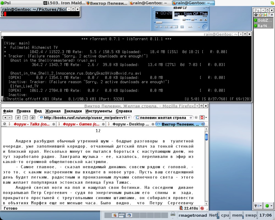Screen dimensions: 275x220
Task: Toggle the repeat arrow icon in Nixamp
Action: coord(199,27)
